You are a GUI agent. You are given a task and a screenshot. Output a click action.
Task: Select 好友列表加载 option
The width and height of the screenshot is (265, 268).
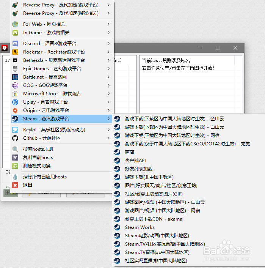[x=189, y=169]
